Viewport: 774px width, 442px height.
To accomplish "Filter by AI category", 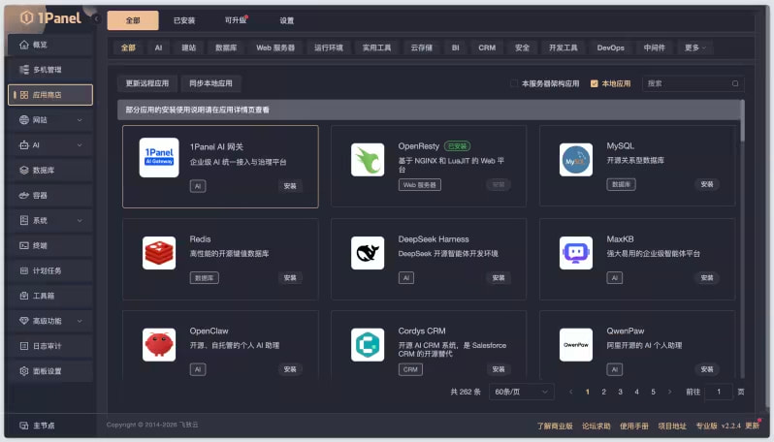I will (158, 47).
